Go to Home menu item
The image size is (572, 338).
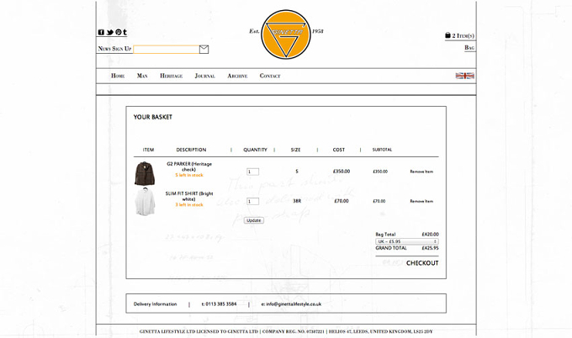pyautogui.click(x=118, y=76)
